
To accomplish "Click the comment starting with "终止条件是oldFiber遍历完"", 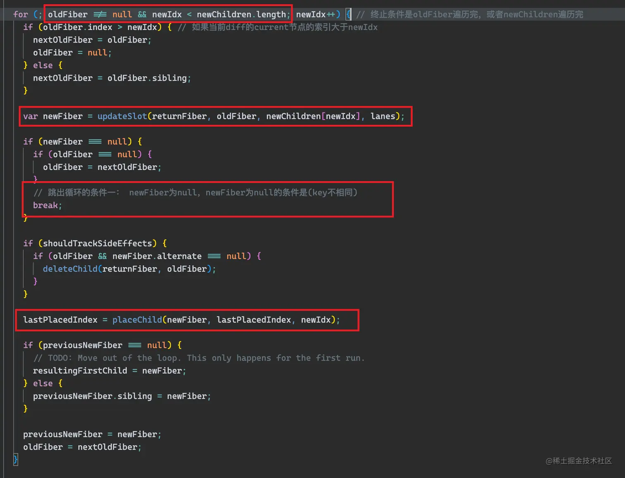I will pyautogui.click(x=470, y=14).
